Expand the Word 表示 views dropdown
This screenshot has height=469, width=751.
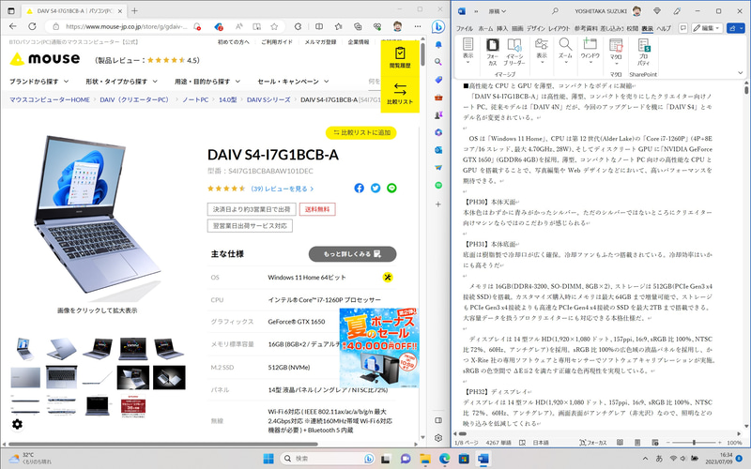[467, 52]
